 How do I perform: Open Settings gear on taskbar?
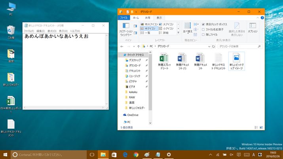169,154
